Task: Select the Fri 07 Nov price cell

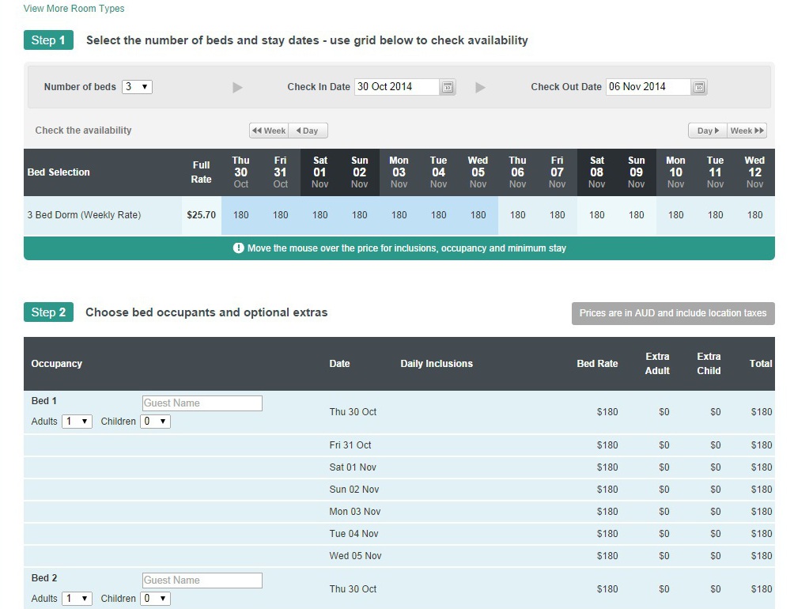Action: [x=557, y=215]
